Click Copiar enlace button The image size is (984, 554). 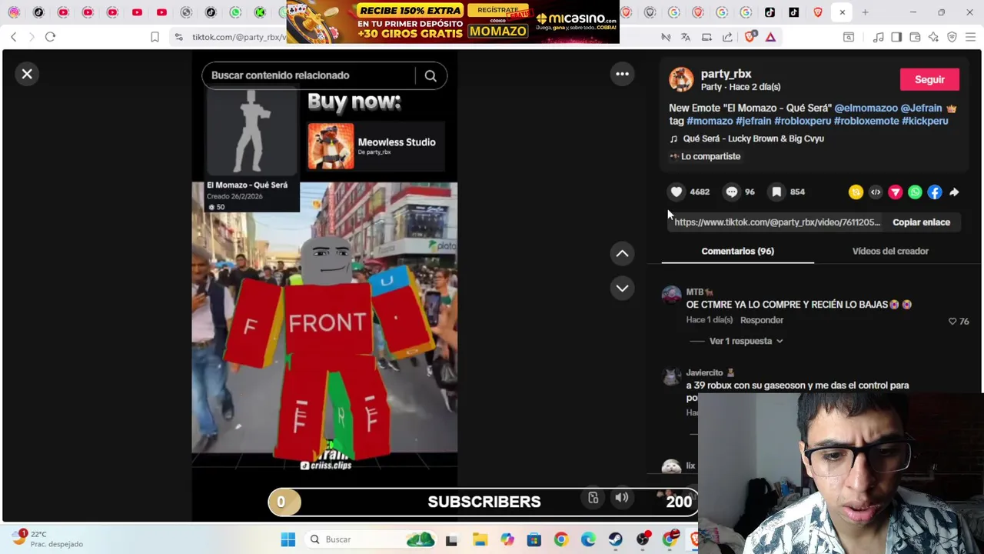pyautogui.click(x=921, y=222)
